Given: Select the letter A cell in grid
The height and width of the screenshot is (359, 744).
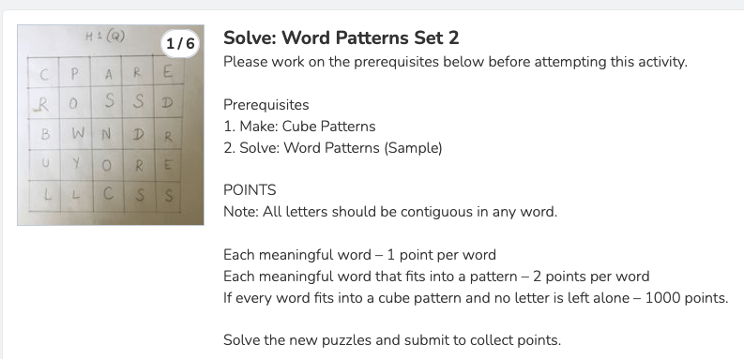Looking at the screenshot, I should [106, 72].
